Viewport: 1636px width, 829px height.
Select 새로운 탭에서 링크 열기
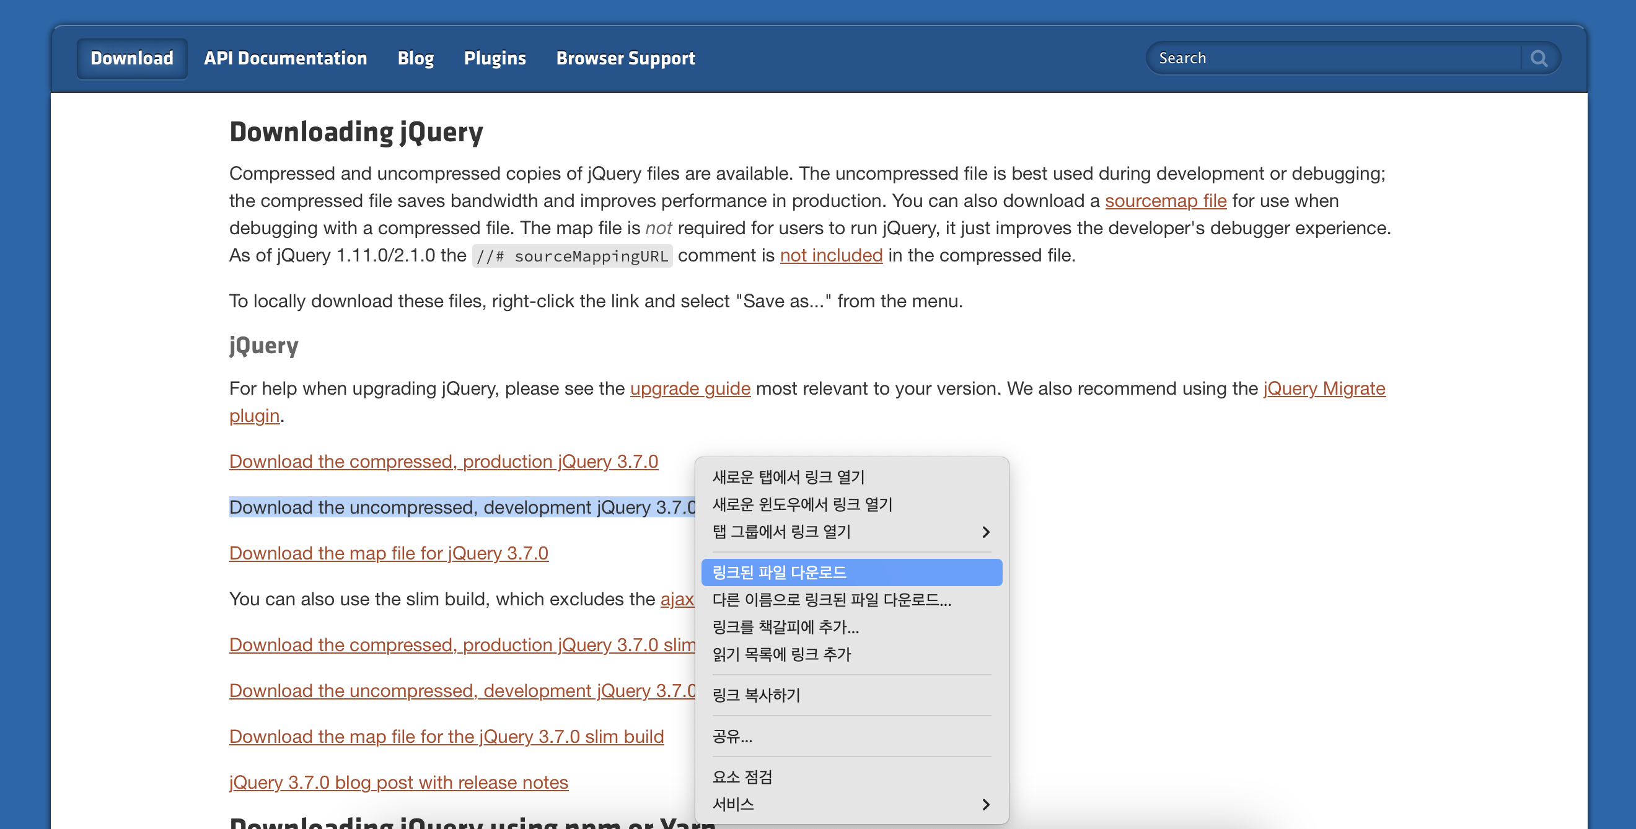tap(788, 476)
